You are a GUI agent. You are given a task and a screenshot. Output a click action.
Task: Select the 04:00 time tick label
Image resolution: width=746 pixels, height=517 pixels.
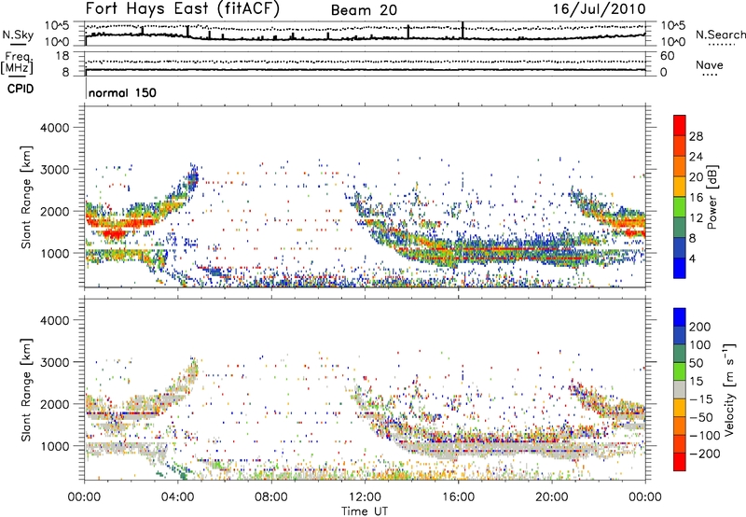[178, 497]
